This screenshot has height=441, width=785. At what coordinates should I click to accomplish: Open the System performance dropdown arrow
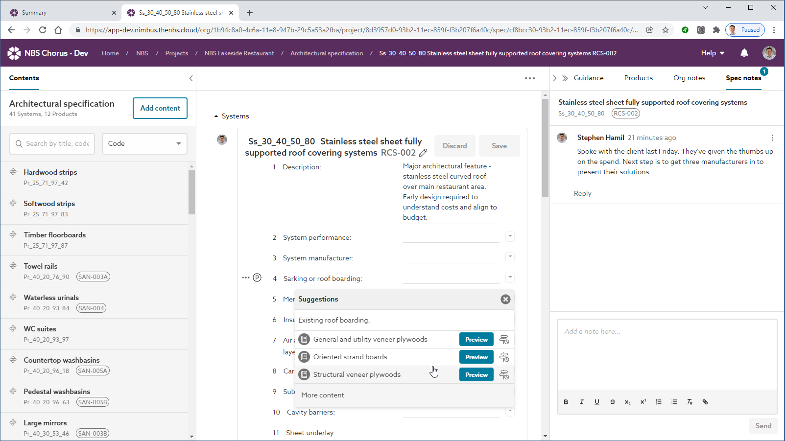pyautogui.click(x=510, y=236)
